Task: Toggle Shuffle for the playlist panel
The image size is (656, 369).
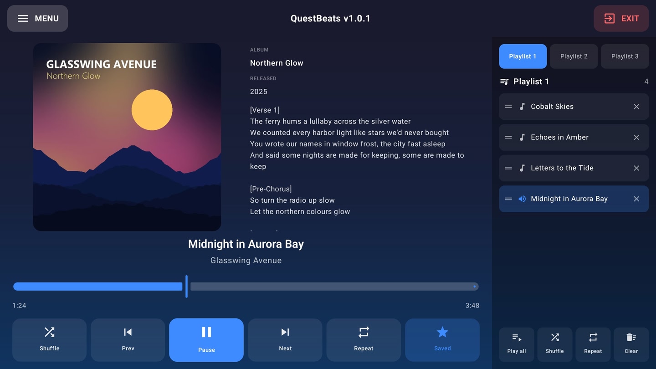Action: click(555, 344)
